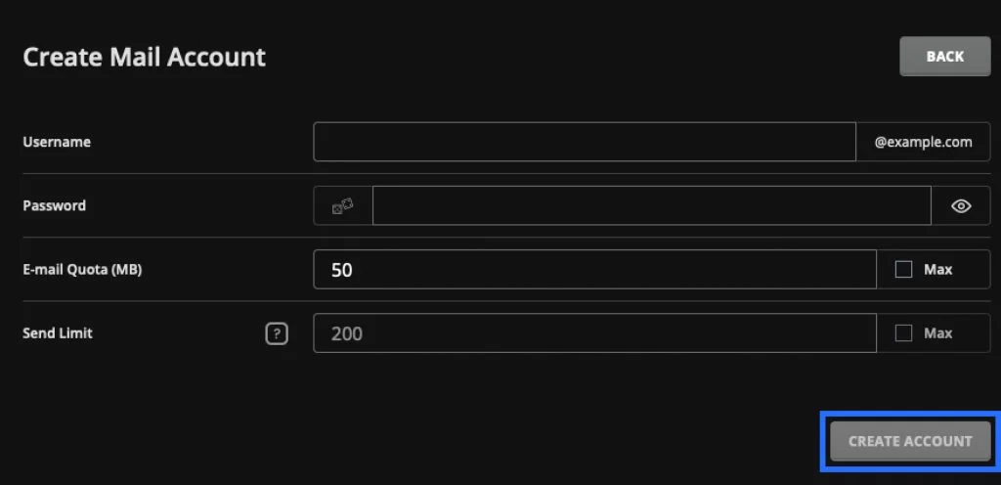Open the Send Limit help question mark
This screenshot has height=485, width=1001.
tap(277, 333)
